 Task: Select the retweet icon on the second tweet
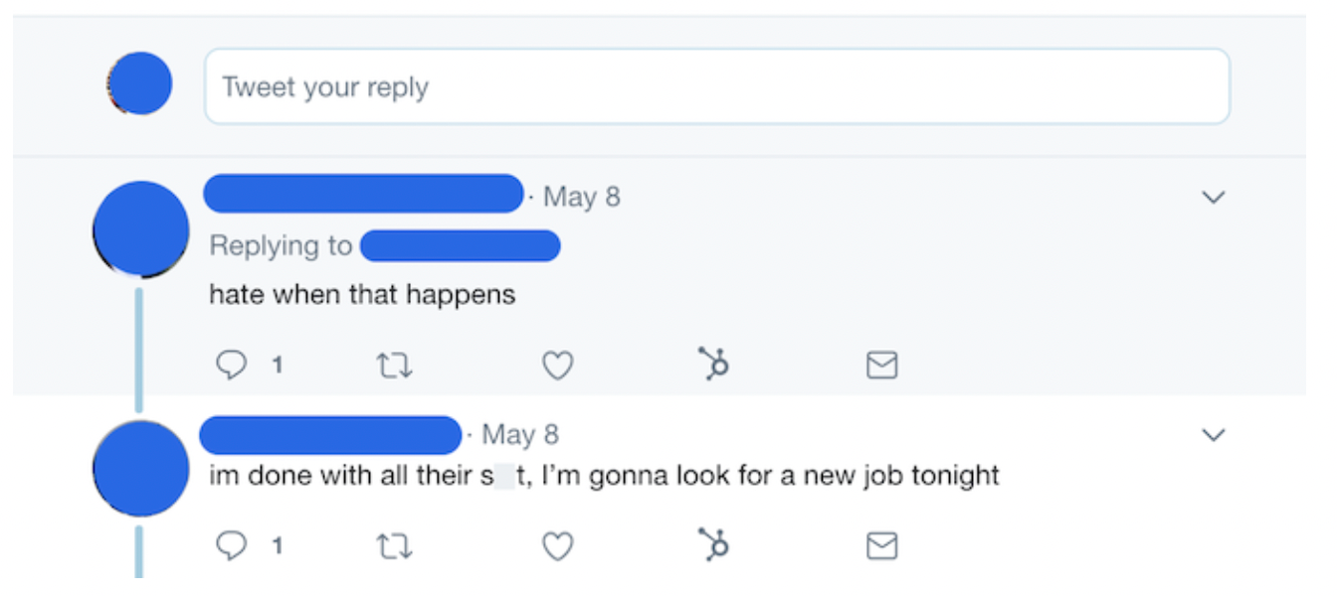(x=396, y=545)
